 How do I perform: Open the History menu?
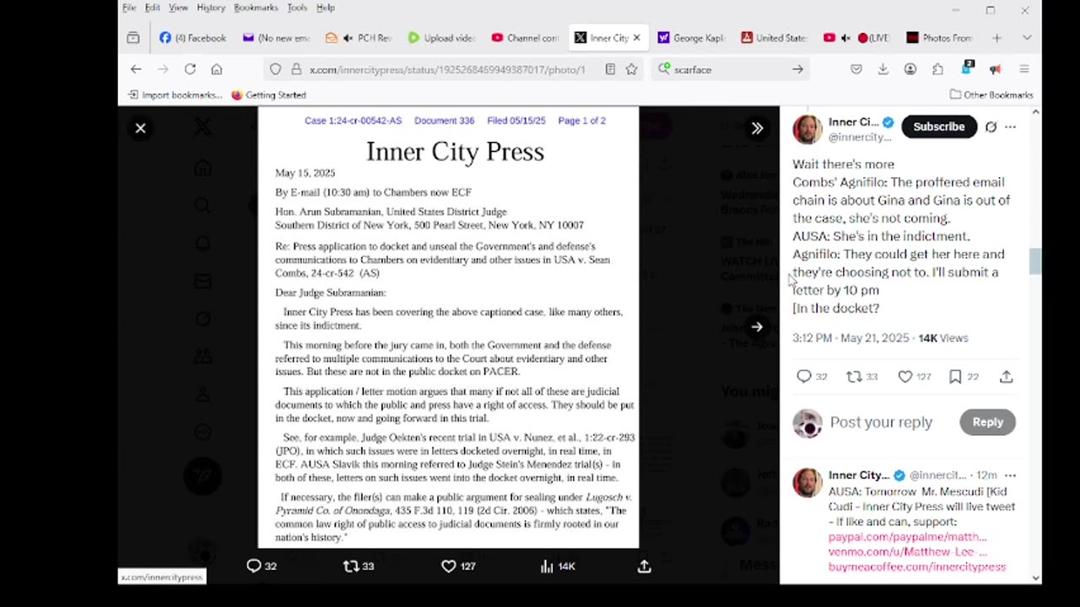click(x=211, y=8)
